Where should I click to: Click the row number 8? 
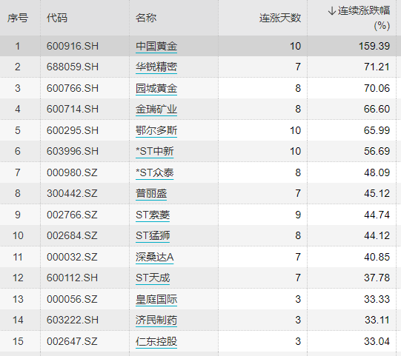[x=17, y=193]
